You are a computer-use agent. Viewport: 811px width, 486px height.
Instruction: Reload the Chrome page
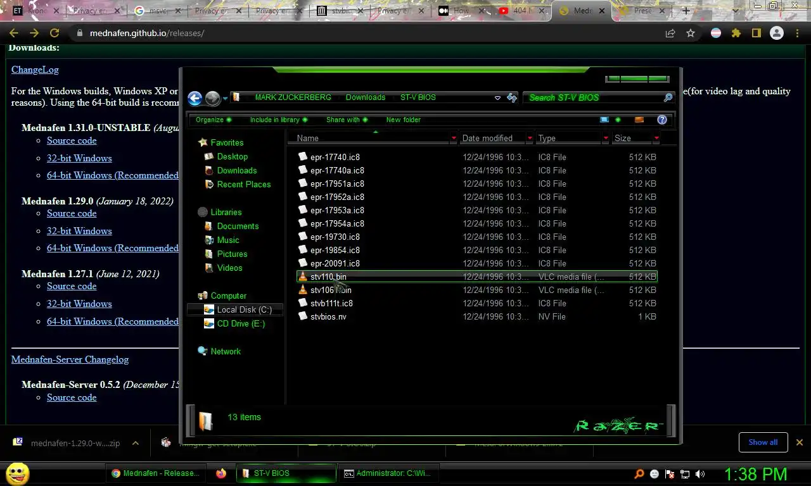tap(54, 33)
